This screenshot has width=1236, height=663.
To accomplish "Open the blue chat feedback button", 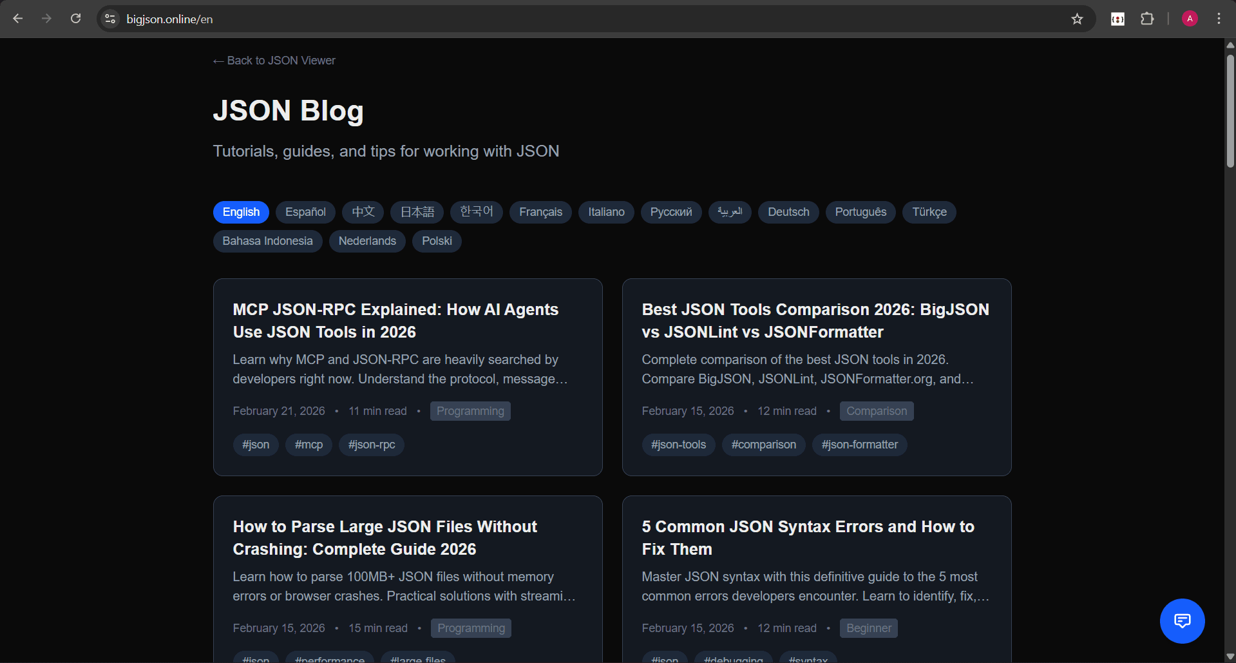I will (1182, 621).
